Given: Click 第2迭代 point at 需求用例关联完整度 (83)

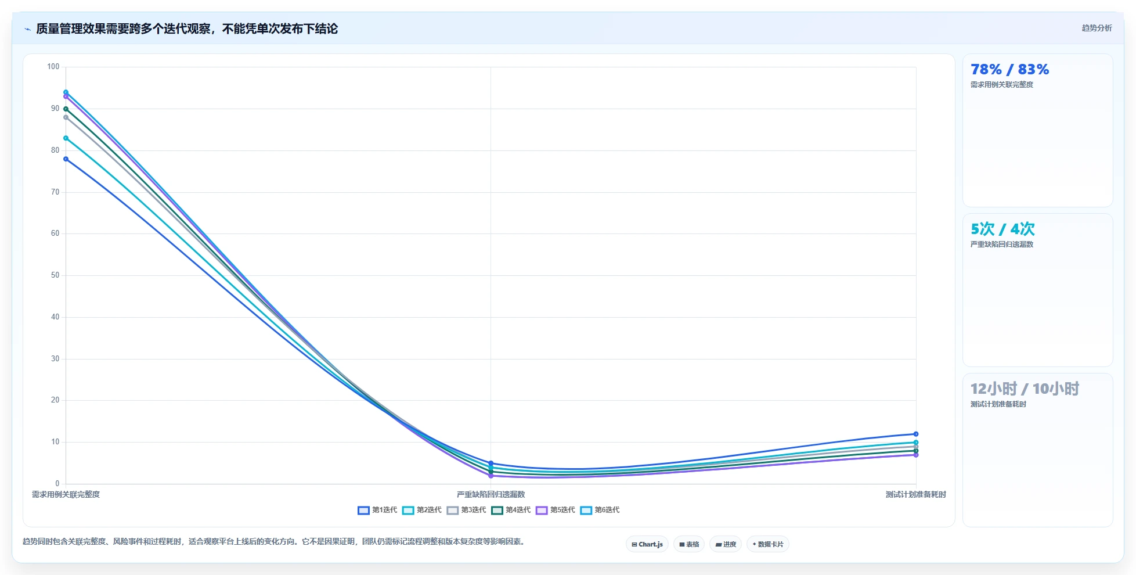Looking at the screenshot, I should pyautogui.click(x=66, y=138).
